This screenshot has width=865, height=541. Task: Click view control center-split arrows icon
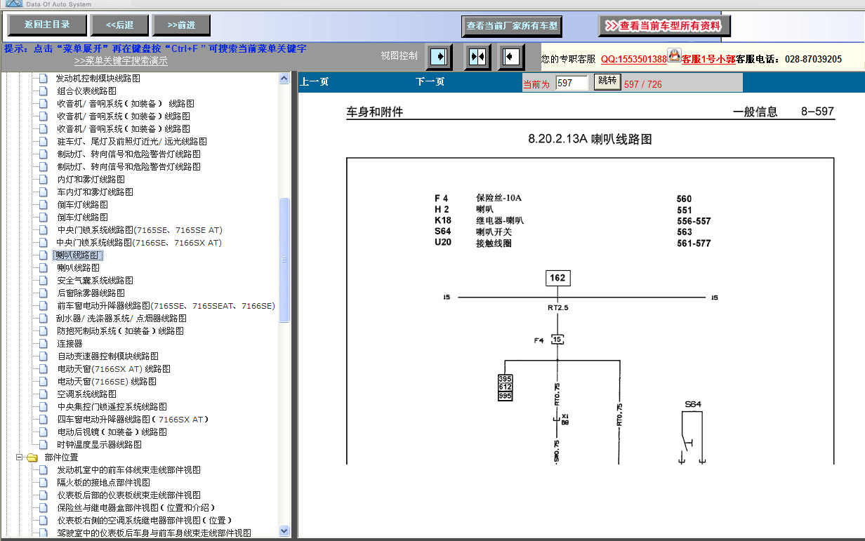[477, 56]
